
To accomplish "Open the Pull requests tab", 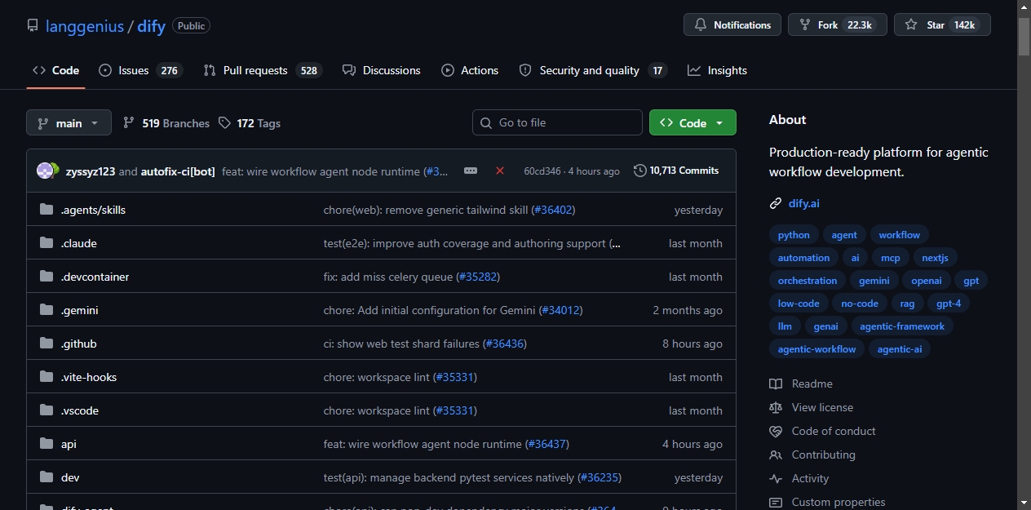I will tap(263, 70).
